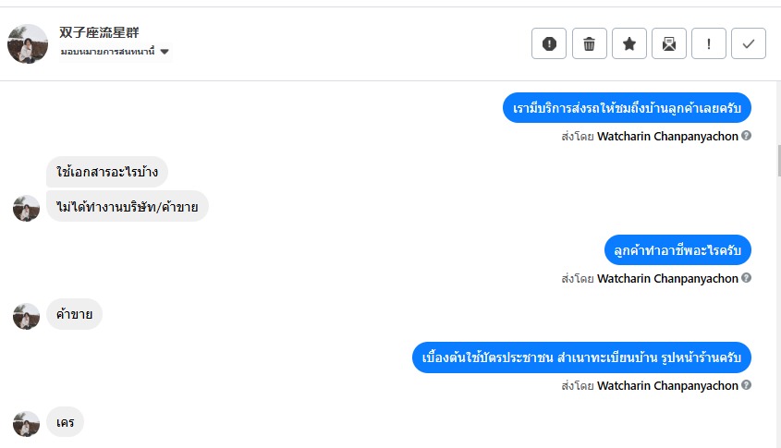Click avatar beside ไม่ได้ทำงานบริษัท/ค้าขาย message

click(x=26, y=208)
